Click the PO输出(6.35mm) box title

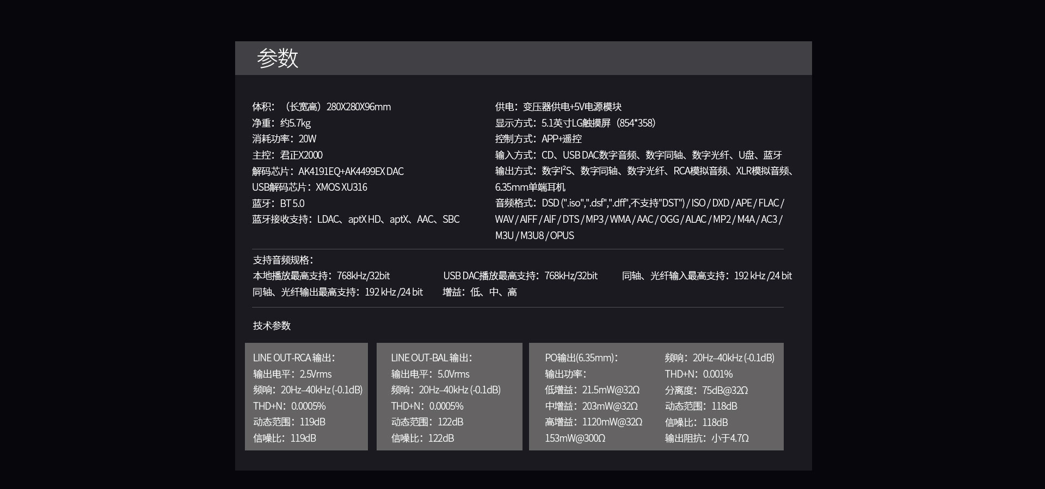pyautogui.click(x=581, y=358)
